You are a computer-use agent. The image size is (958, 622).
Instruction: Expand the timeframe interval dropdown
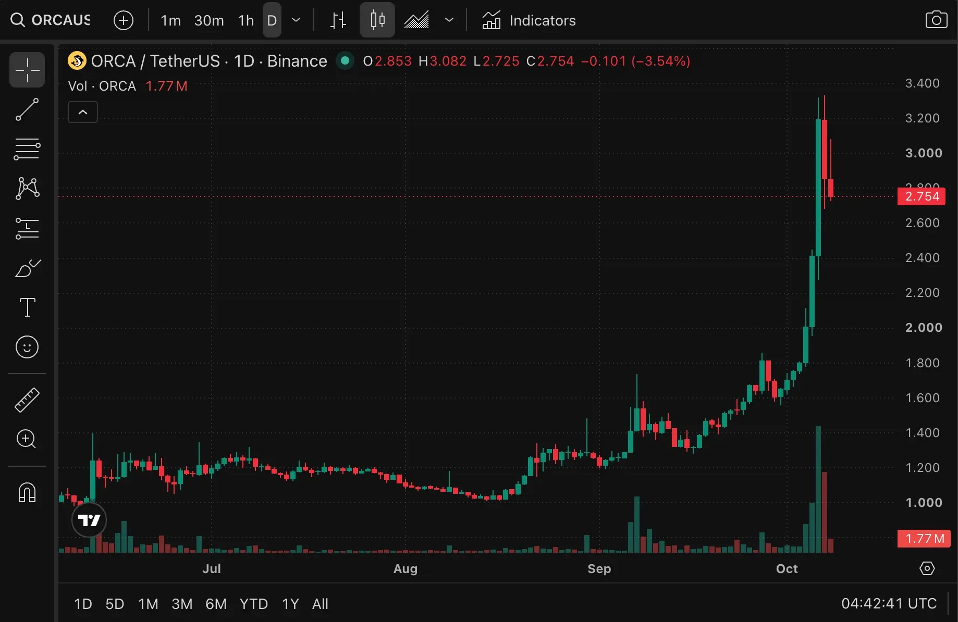[296, 20]
